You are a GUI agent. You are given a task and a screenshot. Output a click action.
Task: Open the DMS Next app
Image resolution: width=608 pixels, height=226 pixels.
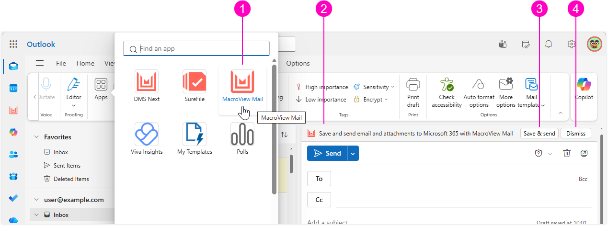click(x=147, y=86)
